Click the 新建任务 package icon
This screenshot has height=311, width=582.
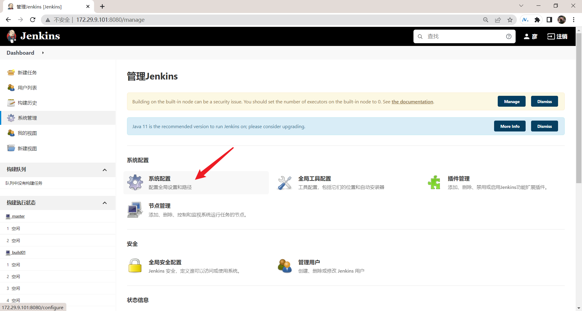11,73
